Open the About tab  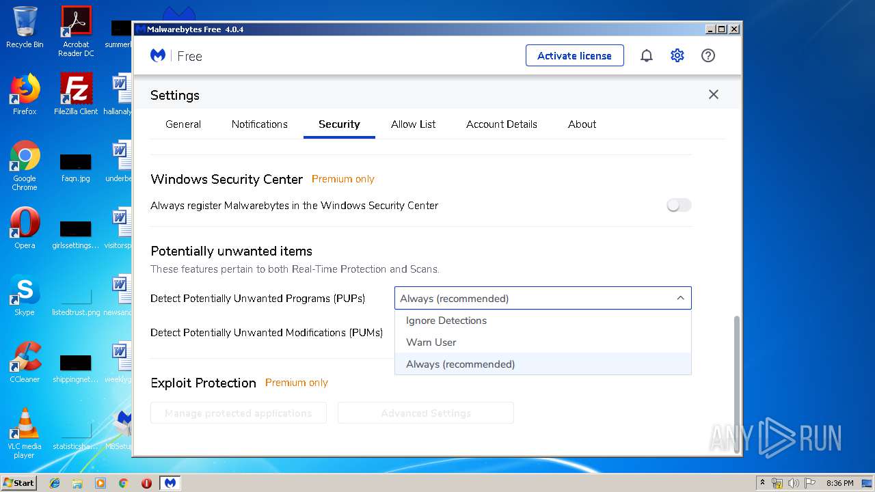click(582, 124)
